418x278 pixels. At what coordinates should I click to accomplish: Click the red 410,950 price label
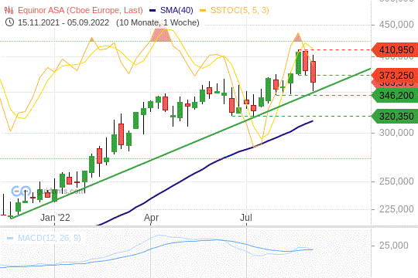pos(395,49)
